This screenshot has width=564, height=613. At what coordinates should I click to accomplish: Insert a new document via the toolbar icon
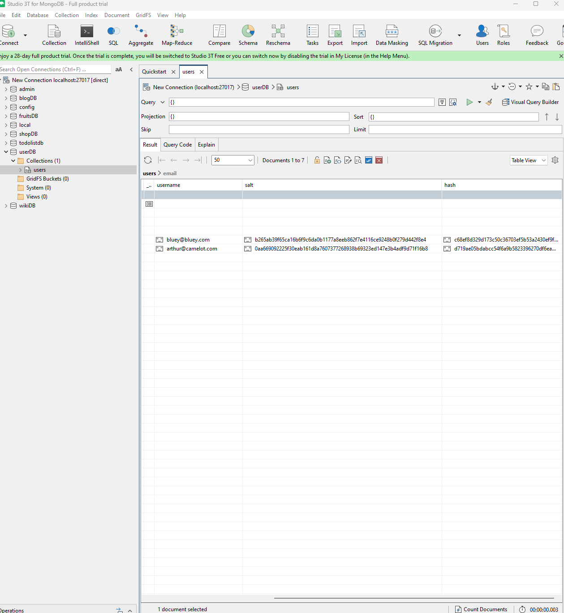(327, 160)
